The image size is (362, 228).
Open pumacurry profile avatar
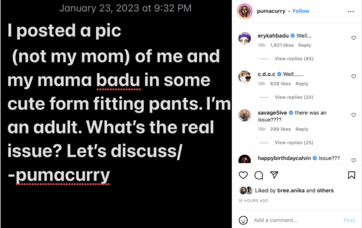245,12
